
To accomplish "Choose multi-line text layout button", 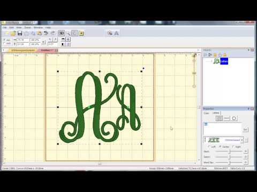I will click(x=219, y=118).
